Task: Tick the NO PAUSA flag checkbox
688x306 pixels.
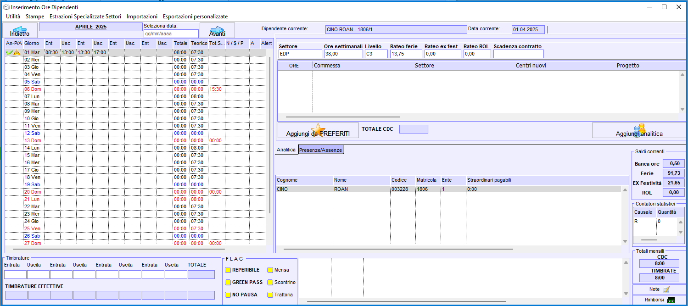Action: tap(228, 295)
